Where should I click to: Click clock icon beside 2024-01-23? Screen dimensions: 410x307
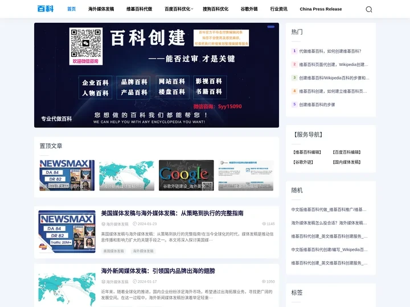point(134,224)
